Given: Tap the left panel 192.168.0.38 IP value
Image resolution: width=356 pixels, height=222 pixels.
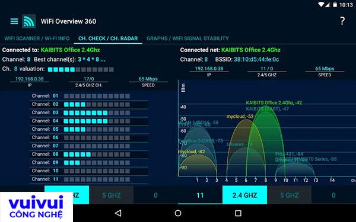Looking at the screenshot, I should point(29,79).
